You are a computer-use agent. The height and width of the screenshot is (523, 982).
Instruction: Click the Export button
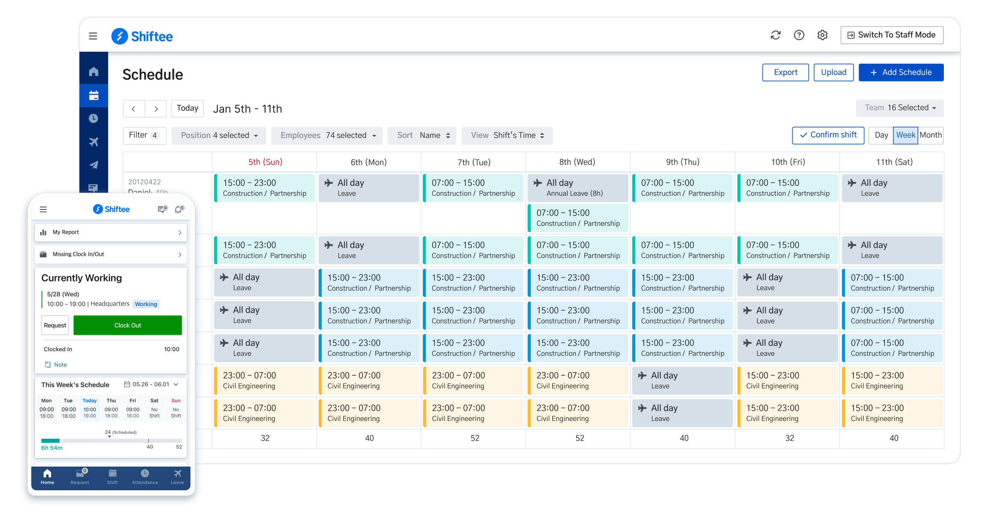point(785,73)
